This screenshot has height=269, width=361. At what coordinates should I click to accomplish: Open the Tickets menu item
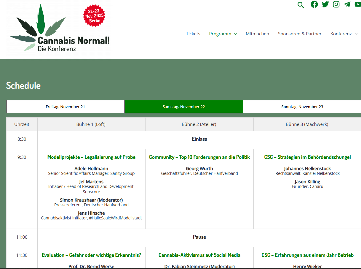click(x=193, y=34)
